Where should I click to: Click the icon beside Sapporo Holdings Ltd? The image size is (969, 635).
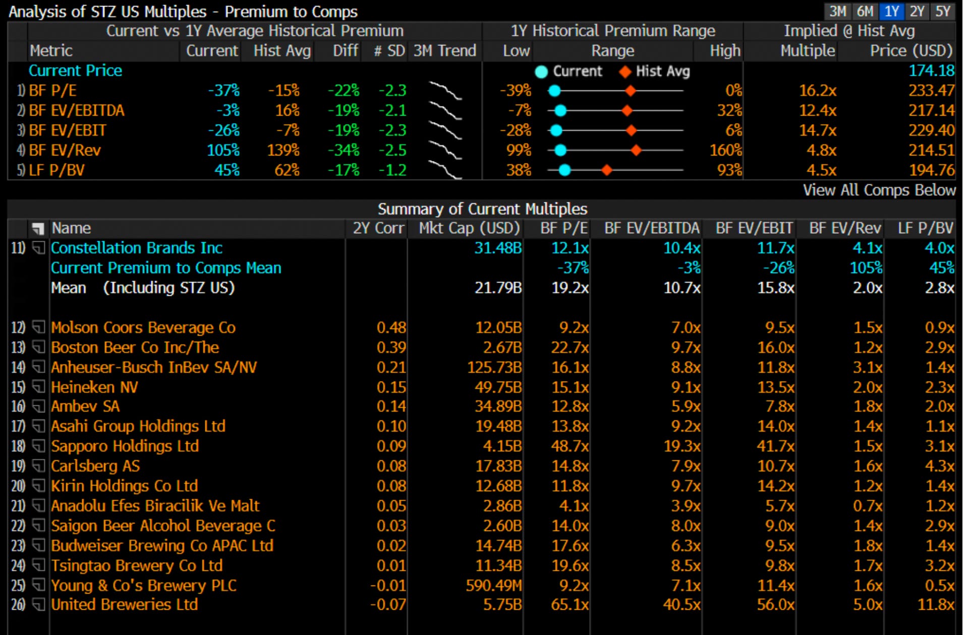point(39,446)
